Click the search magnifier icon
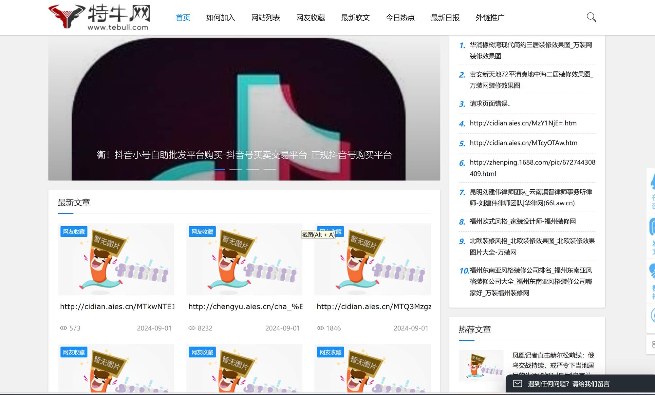Screen dimensions: 655x395 [591, 17]
